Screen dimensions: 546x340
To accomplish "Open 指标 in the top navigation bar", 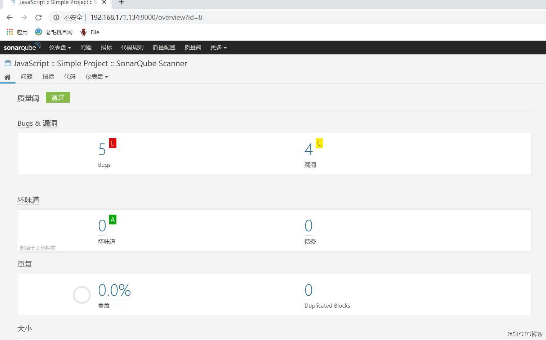I will (x=106, y=48).
